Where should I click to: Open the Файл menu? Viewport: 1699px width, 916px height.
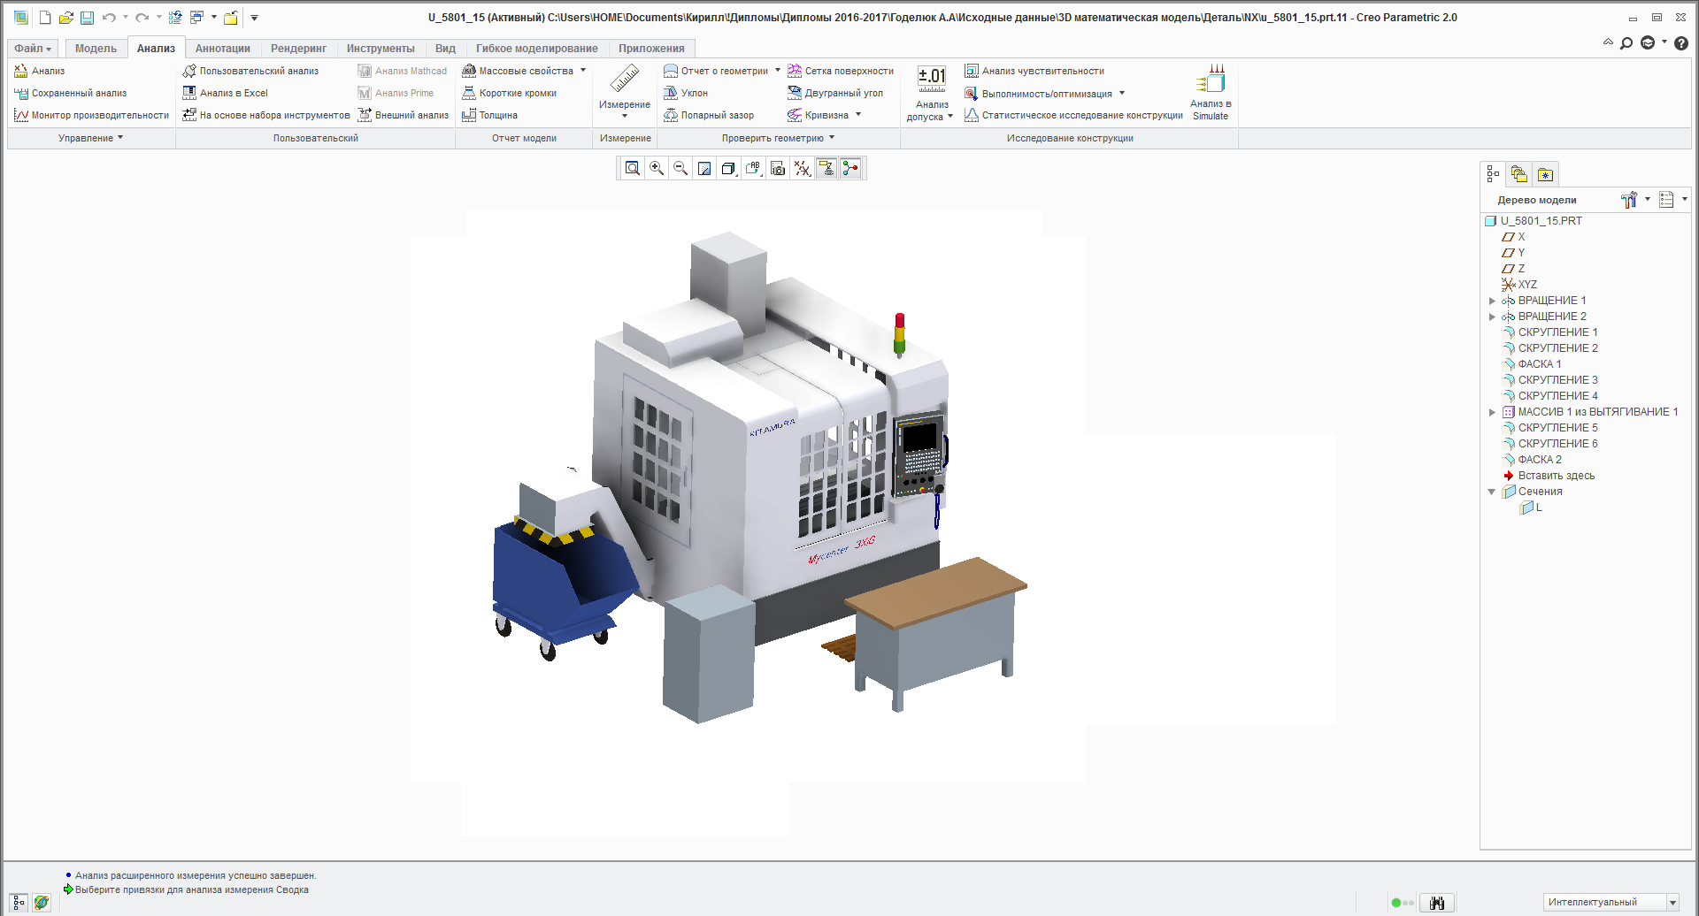33,49
